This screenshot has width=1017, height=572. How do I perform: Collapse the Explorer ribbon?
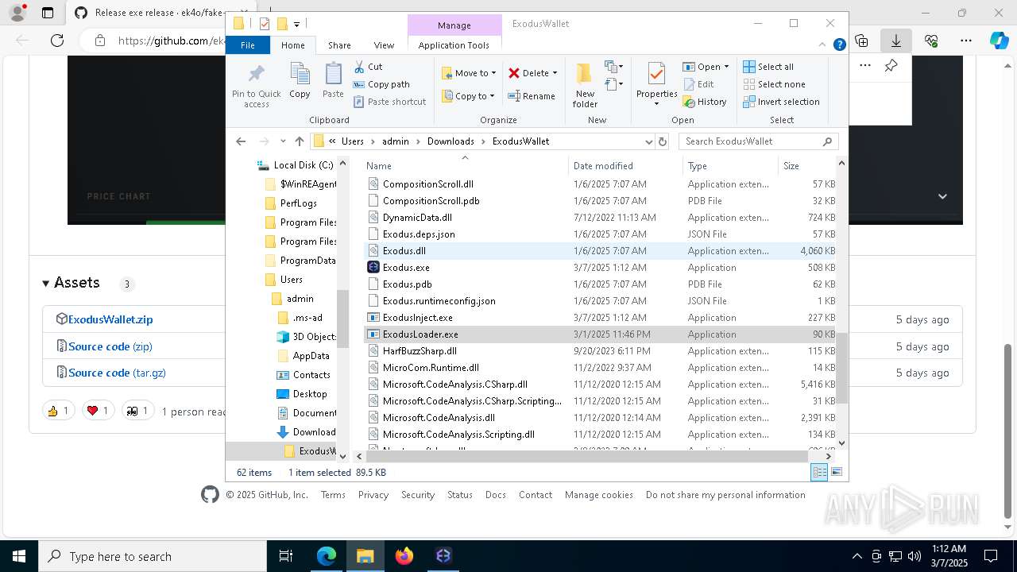823,45
